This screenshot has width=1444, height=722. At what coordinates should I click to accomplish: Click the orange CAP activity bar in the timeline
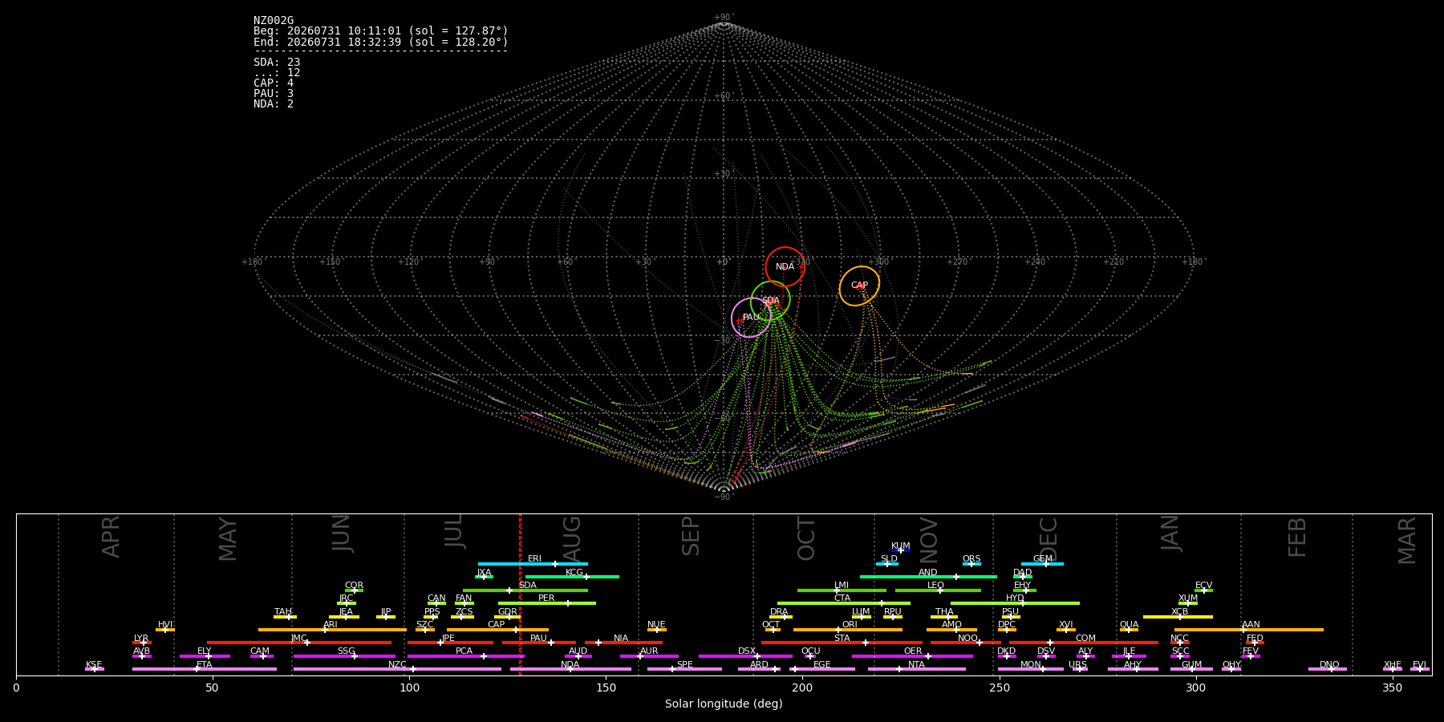[497, 630]
